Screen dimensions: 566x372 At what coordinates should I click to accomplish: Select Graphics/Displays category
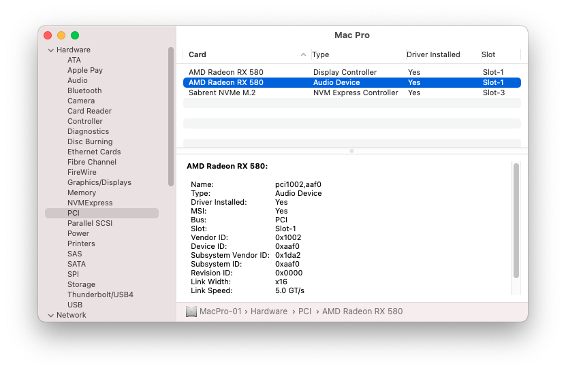pos(99,183)
